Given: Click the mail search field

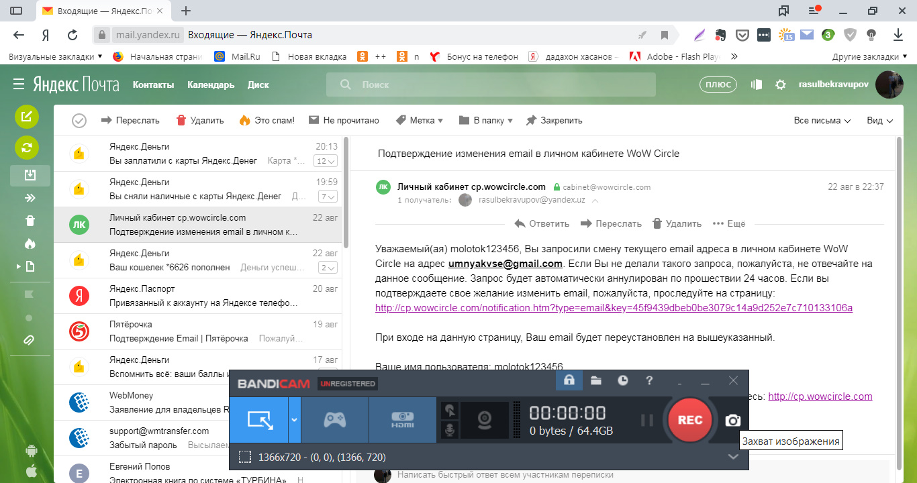Looking at the screenshot, I should tap(490, 85).
